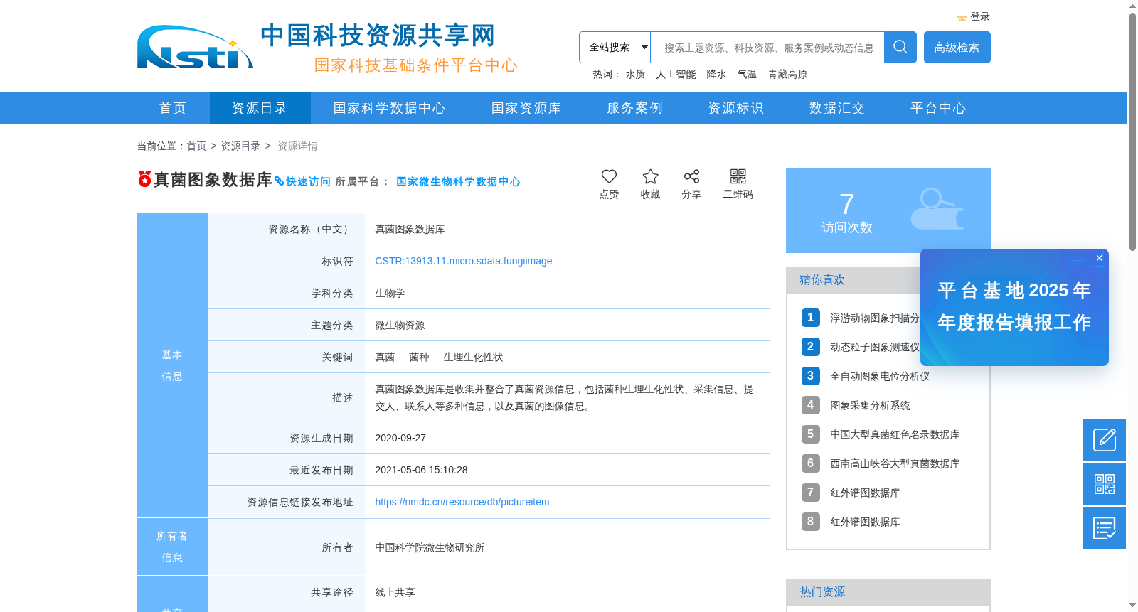Select hot word 水质
The image size is (1138, 612).
pos(635,74)
